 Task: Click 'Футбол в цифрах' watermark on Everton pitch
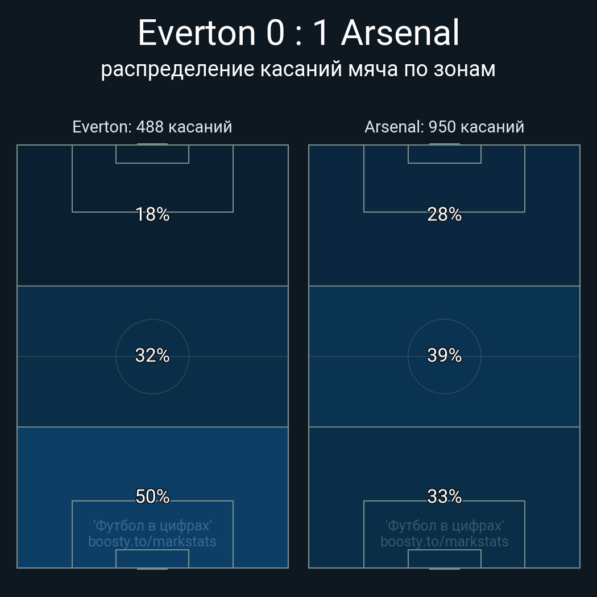click(152, 525)
